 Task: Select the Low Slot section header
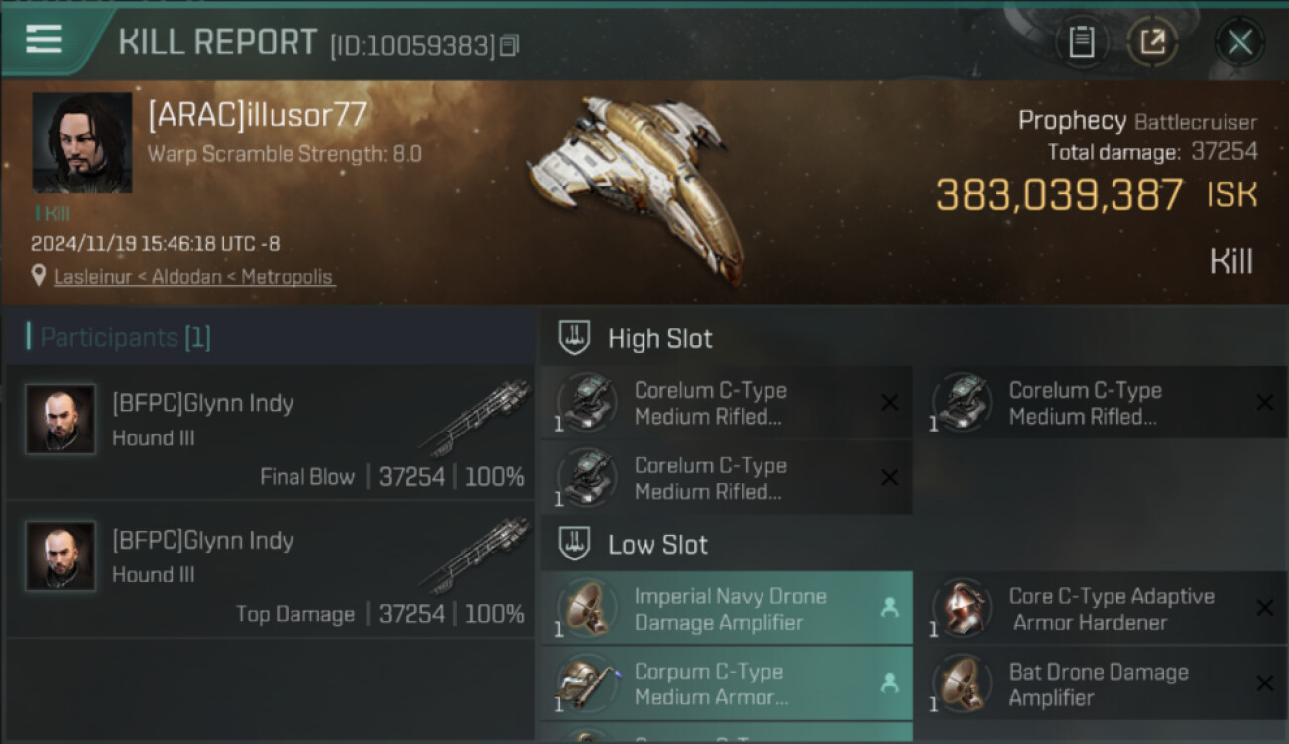657,545
